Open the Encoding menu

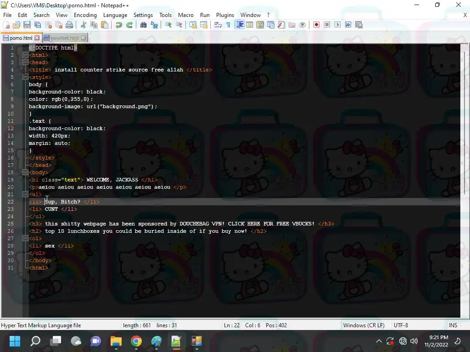[85, 15]
